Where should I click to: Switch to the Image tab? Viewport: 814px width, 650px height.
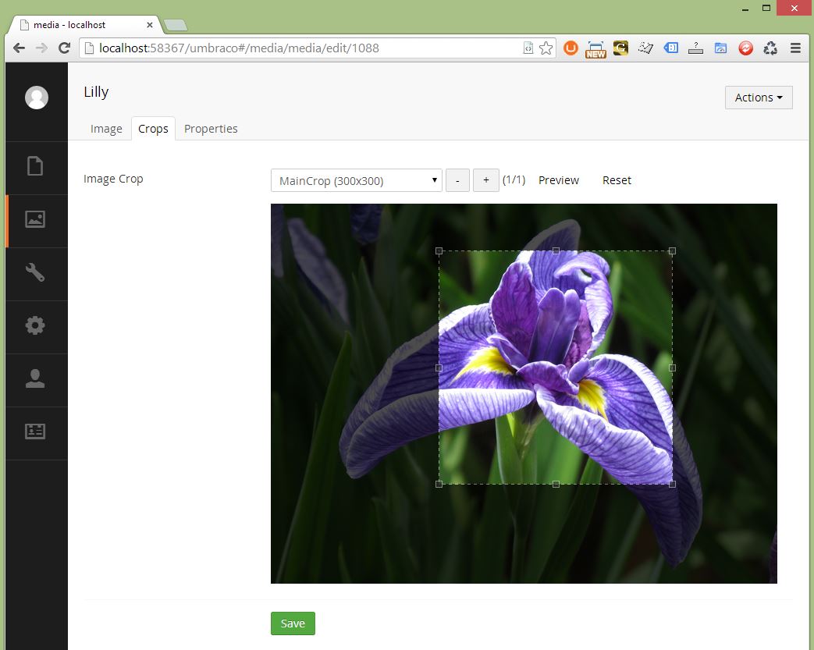[106, 129]
